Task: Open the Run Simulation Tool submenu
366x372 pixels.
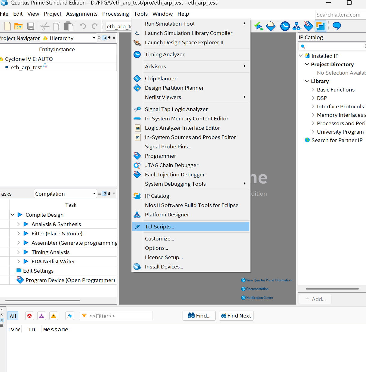Action: point(191,24)
